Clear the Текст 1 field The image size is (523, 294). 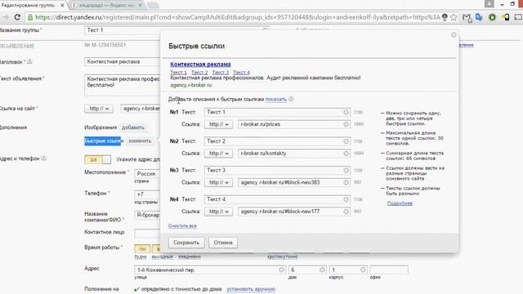[346, 113]
